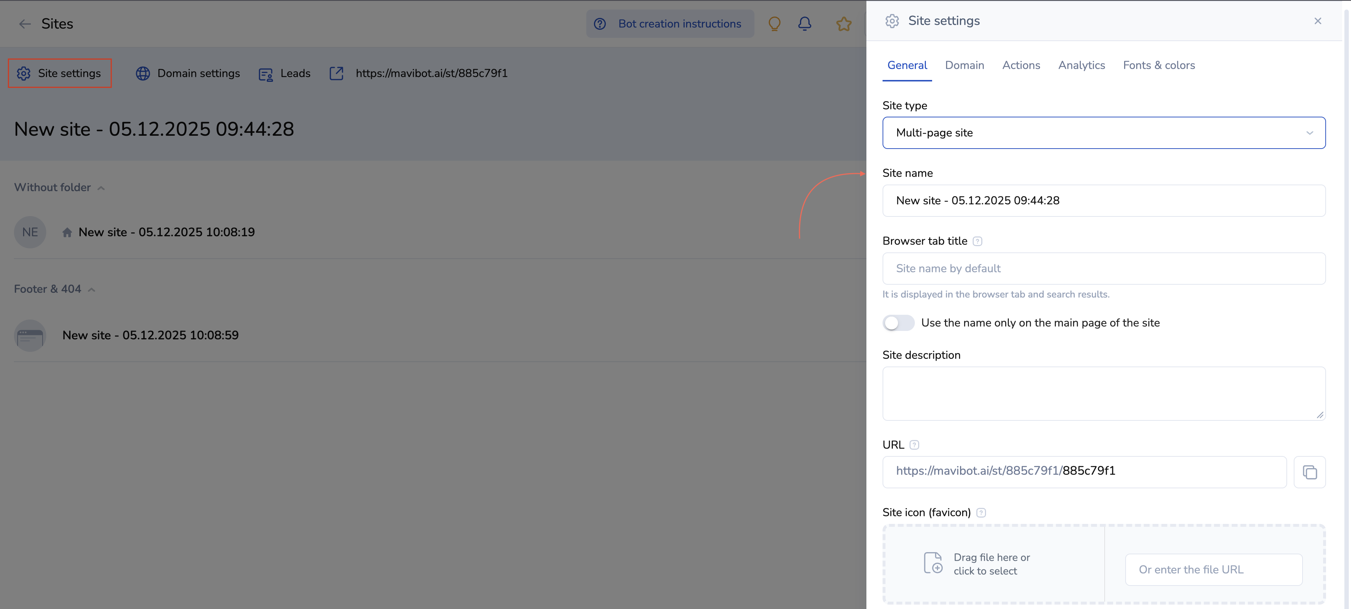Click the favicon file upload icon
Viewport: 1351px width, 609px height.
(933, 564)
